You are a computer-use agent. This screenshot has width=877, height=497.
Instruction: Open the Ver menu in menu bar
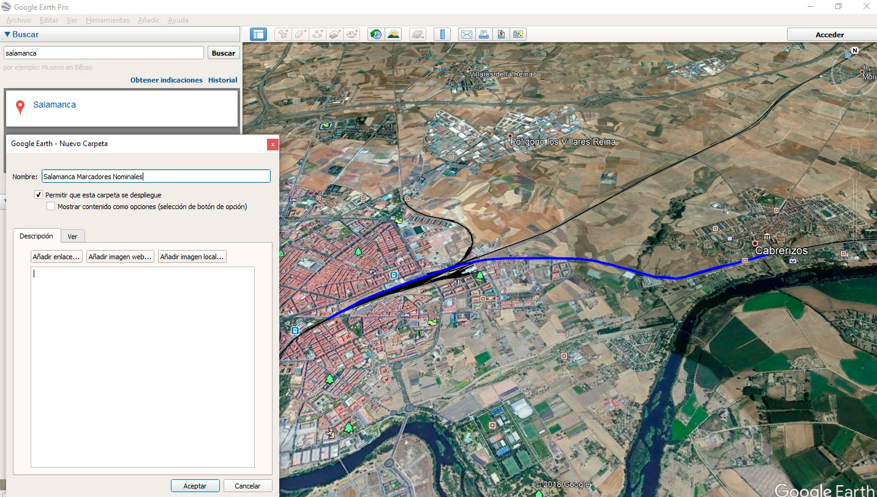click(72, 20)
